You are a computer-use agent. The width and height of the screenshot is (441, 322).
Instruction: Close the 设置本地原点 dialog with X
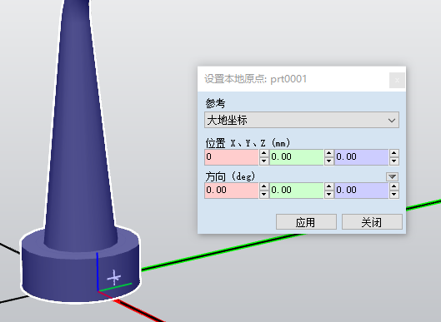point(397,80)
